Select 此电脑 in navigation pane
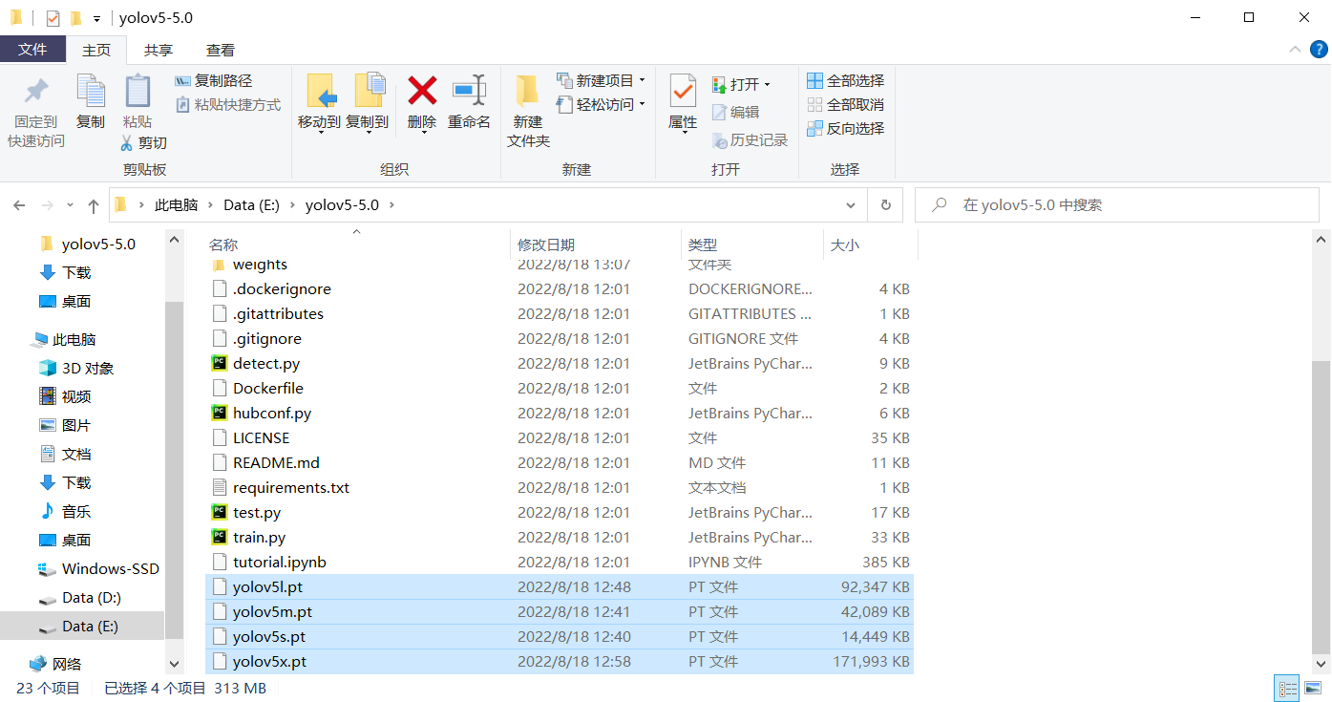 [74, 339]
